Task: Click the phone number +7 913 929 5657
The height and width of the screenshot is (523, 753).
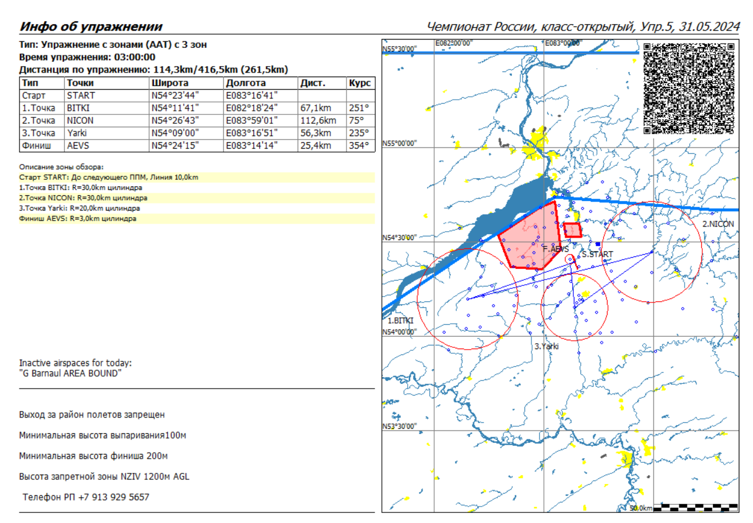Action: [86, 497]
